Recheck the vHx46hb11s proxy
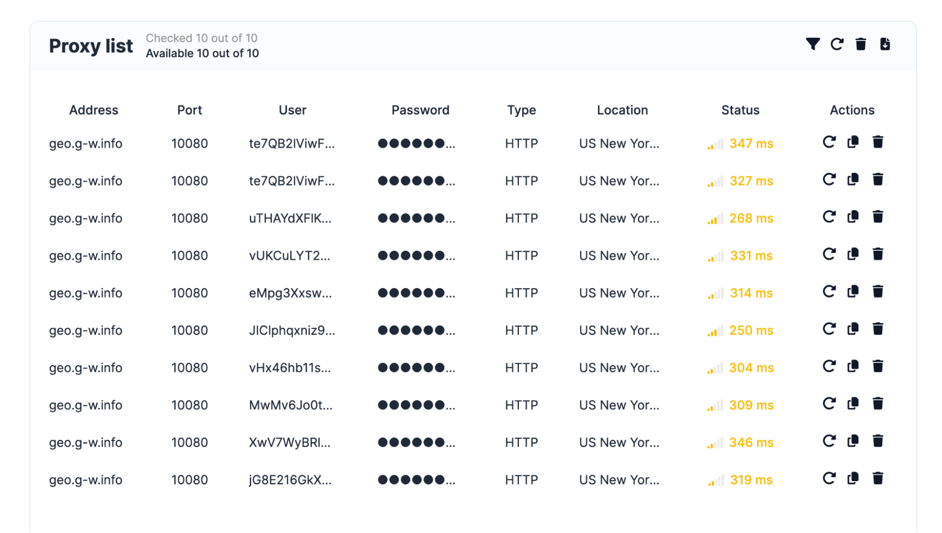 [x=829, y=366]
